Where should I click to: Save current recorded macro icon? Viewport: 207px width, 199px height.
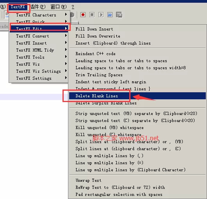click(x=119, y=15)
